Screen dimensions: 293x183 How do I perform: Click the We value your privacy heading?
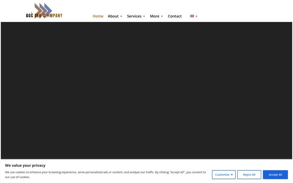click(25, 166)
